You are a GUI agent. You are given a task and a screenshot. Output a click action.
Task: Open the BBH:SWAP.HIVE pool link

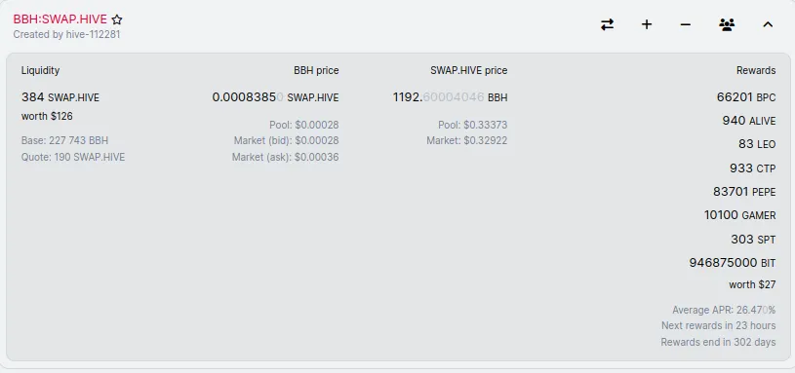coord(60,19)
